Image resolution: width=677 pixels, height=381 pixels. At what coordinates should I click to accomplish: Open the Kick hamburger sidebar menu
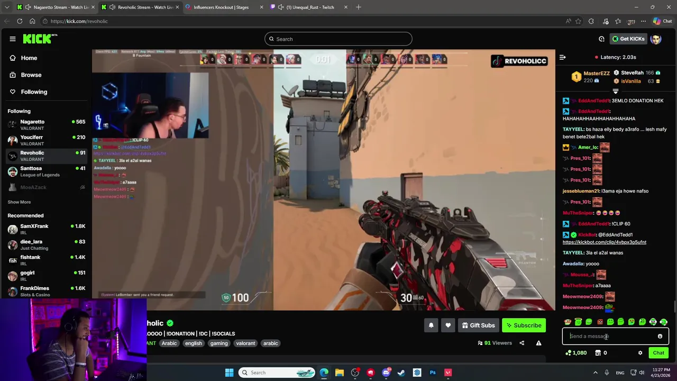coord(12,39)
